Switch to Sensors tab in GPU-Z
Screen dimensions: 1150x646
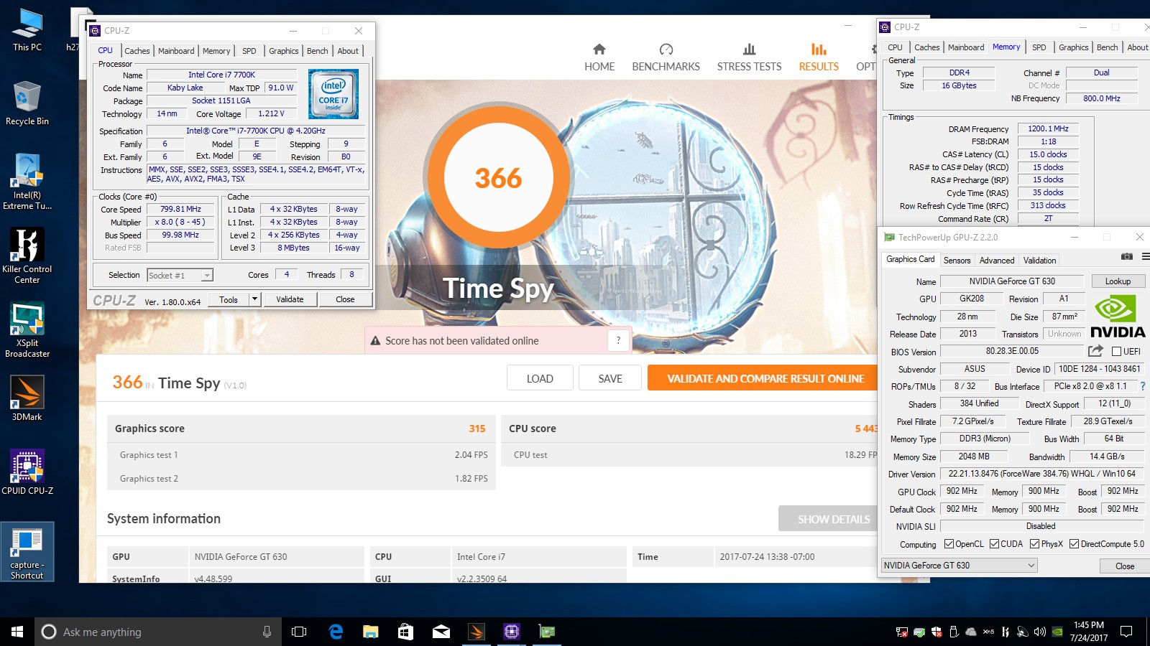tap(957, 261)
